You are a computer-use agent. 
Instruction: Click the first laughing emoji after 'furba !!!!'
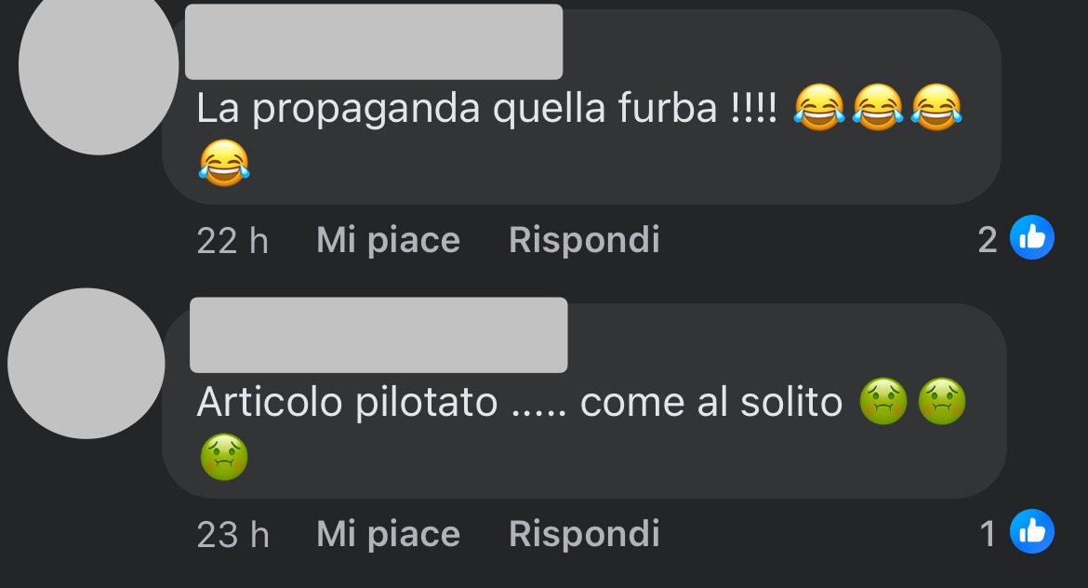coord(819,108)
